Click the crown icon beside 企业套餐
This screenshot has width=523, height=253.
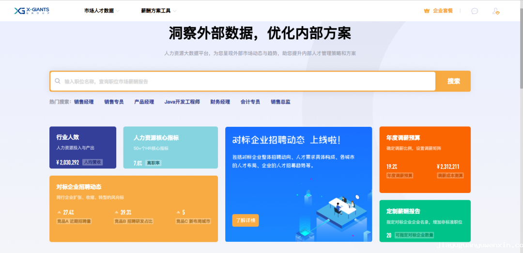(427, 11)
